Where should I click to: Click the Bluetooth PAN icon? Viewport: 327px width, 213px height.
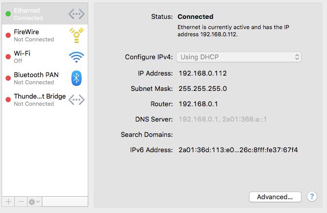pyautogui.click(x=77, y=78)
